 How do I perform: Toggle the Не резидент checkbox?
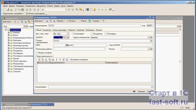pos(73,34)
